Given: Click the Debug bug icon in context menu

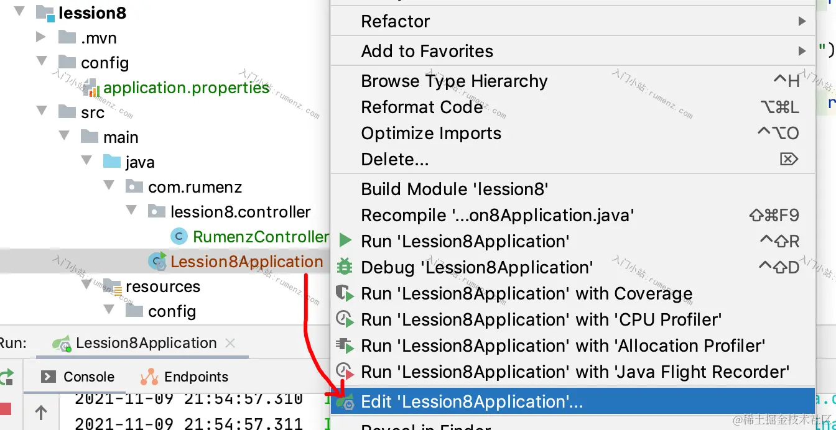Looking at the screenshot, I should click(344, 267).
